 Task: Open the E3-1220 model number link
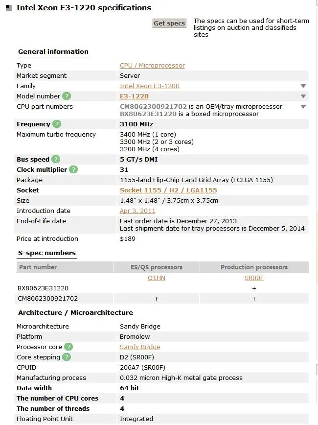tap(134, 96)
